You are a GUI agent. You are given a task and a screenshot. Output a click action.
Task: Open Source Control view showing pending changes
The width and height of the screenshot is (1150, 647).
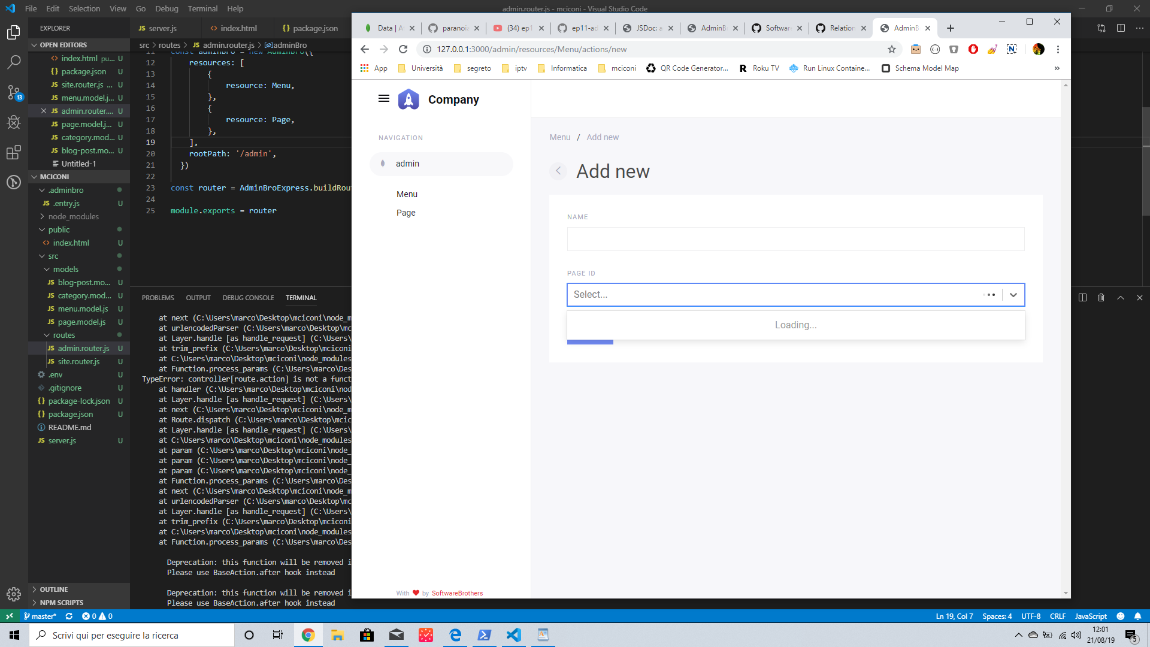tap(14, 92)
